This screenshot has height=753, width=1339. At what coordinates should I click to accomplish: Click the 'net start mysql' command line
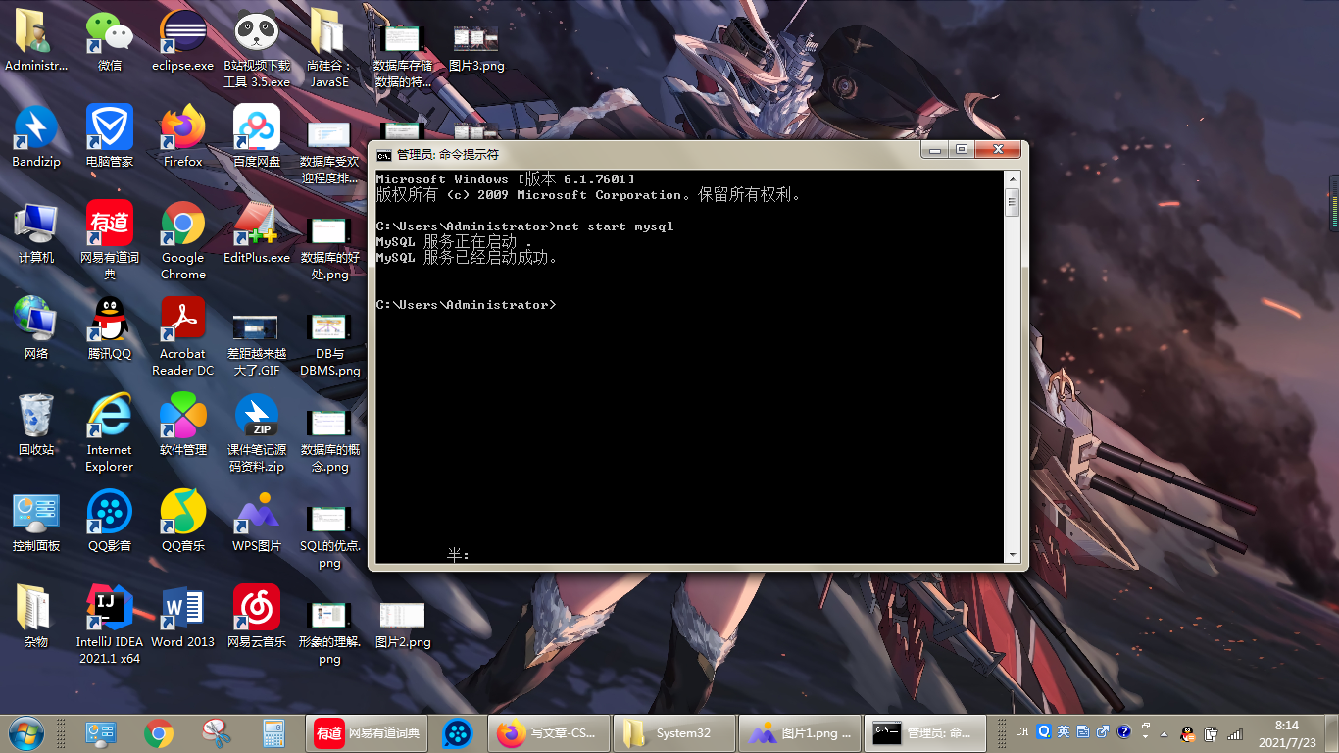point(524,226)
